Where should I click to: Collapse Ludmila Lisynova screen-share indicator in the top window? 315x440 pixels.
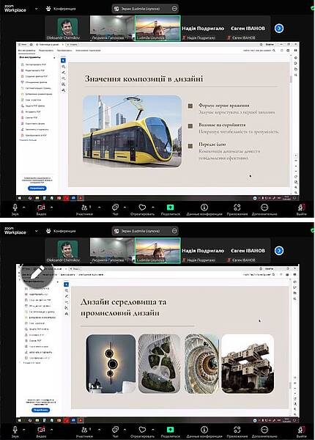(x=174, y=9)
